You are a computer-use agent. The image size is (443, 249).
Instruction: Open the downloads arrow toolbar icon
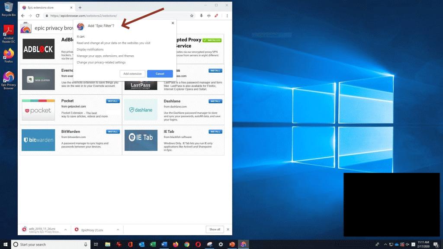pyautogui.click(x=201, y=16)
